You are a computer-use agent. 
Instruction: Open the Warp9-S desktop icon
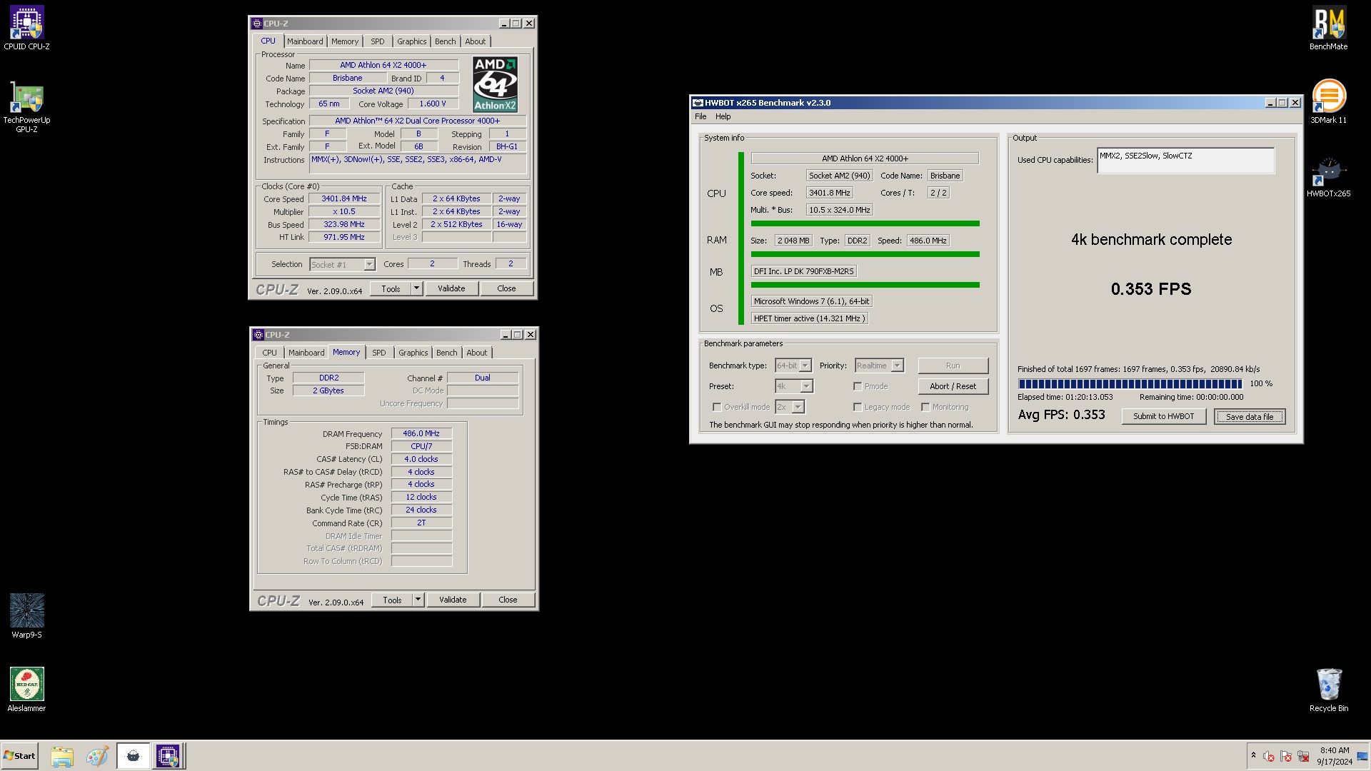tap(26, 616)
